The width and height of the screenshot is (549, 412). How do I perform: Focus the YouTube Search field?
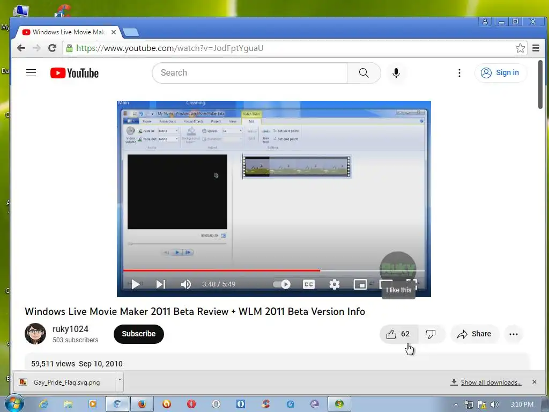coord(250,73)
